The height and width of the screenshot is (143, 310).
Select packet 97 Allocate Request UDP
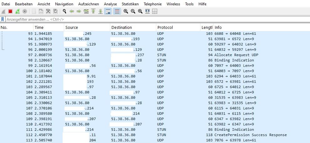click(x=155, y=55)
